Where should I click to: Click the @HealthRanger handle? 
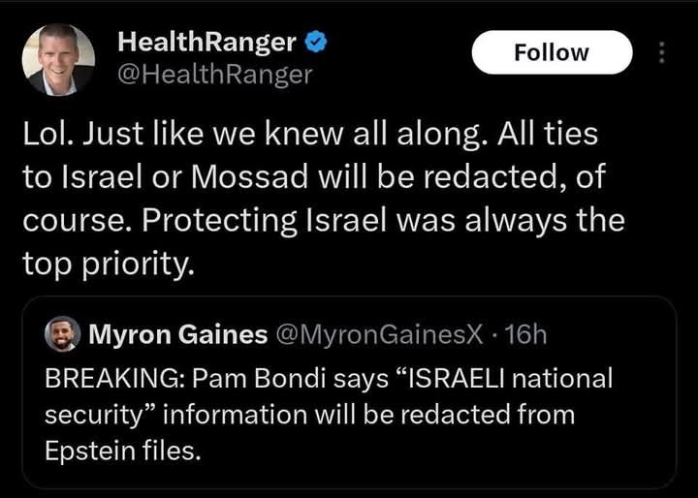[214, 74]
